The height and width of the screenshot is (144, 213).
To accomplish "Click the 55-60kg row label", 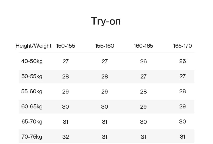I will click(32, 91).
